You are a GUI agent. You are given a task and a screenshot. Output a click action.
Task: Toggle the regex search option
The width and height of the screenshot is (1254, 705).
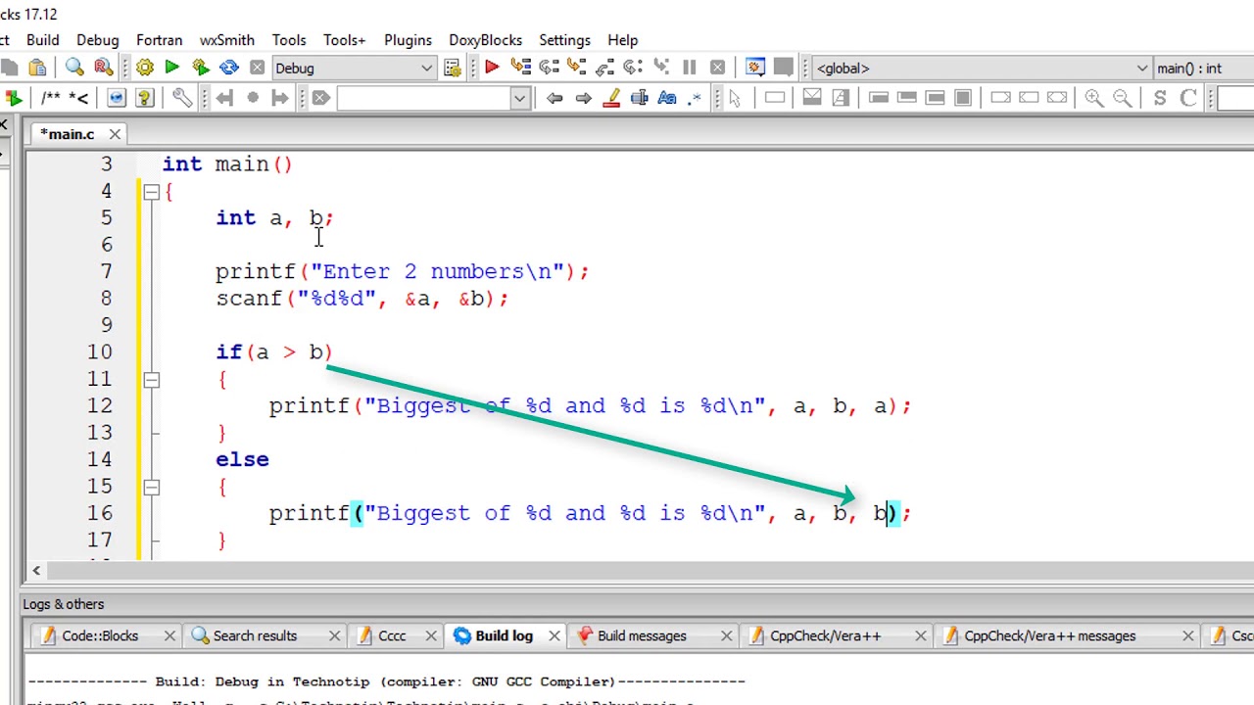click(696, 98)
